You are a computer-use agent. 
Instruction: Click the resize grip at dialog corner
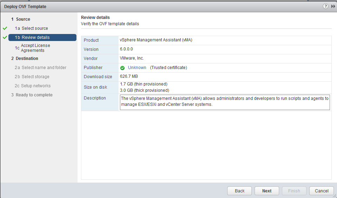335,196
